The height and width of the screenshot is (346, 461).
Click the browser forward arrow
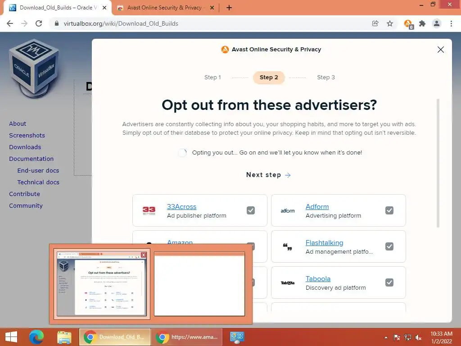[x=24, y=23]
